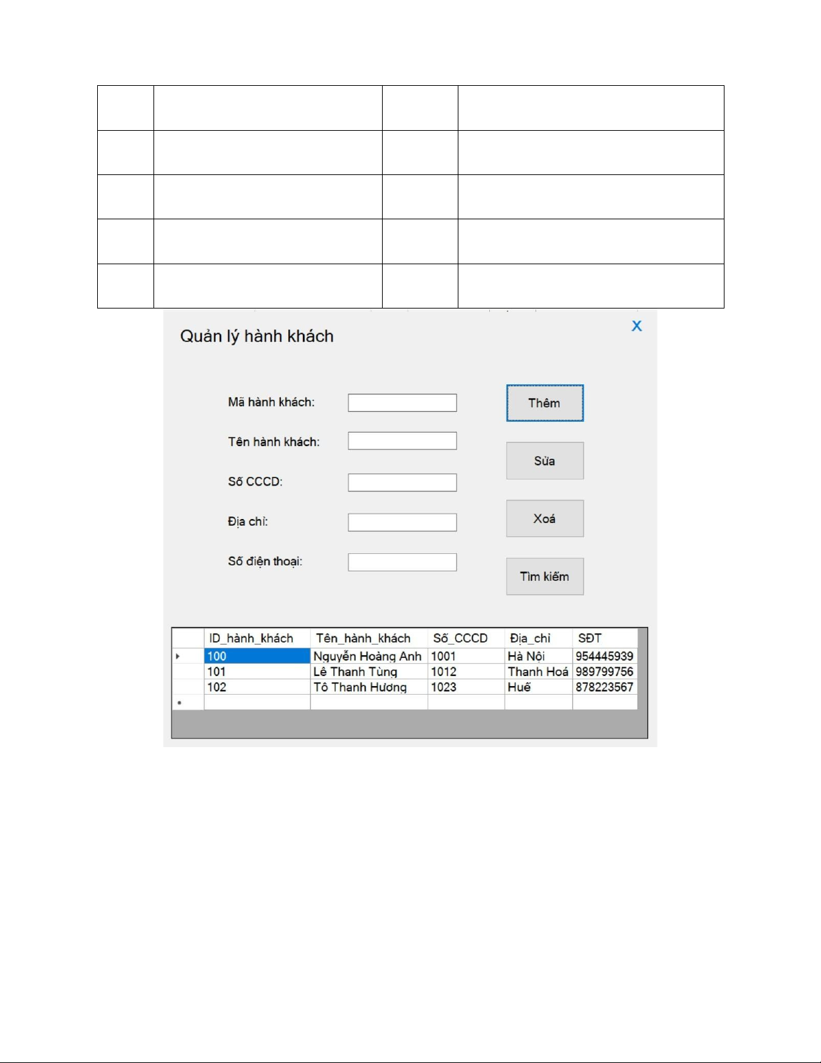
Task: Click into the Địa chỉ input field
Action: click(402, 522)
